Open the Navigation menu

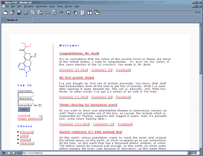click(29, 6)
